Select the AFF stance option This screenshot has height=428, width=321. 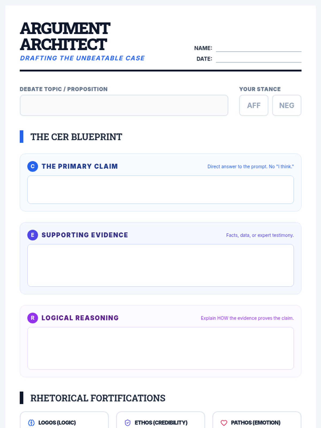pos(254,105)
